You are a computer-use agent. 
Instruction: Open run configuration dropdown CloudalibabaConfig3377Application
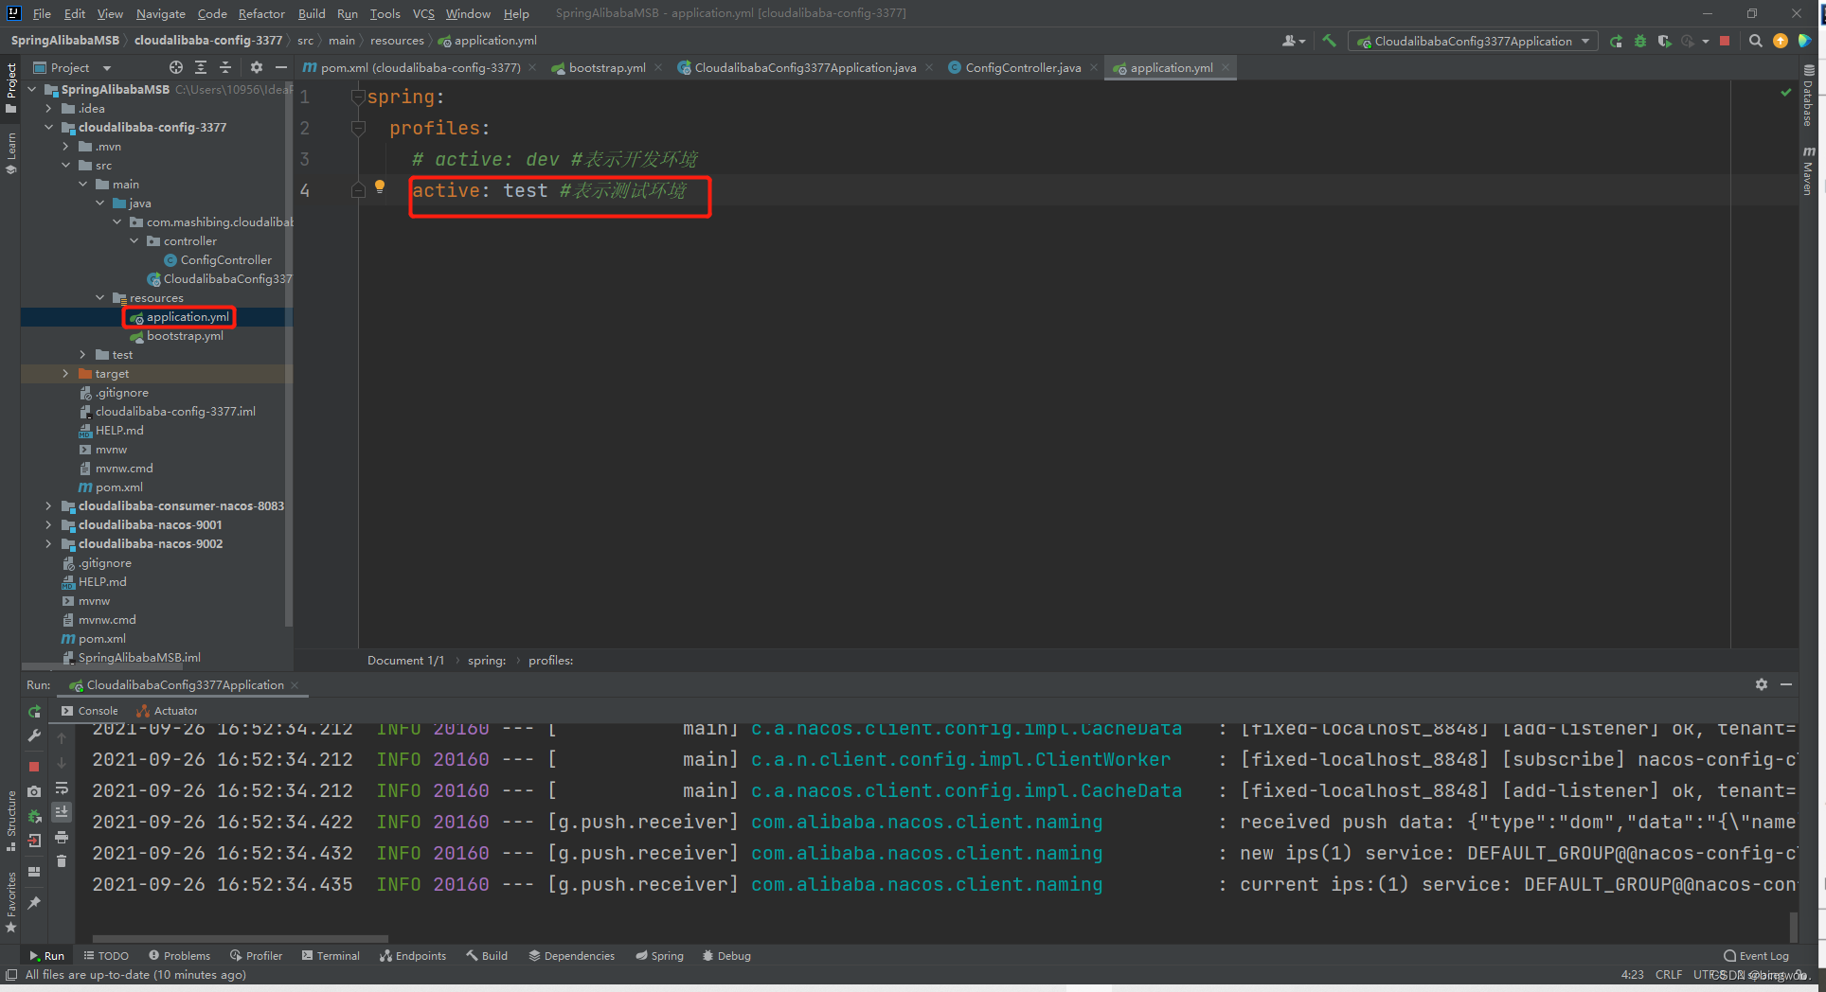(x=1474, y=41)
